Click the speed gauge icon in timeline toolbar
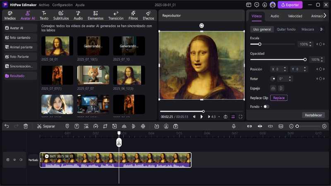This screenshot has height=186, width=331. click(x=96, y=126)
